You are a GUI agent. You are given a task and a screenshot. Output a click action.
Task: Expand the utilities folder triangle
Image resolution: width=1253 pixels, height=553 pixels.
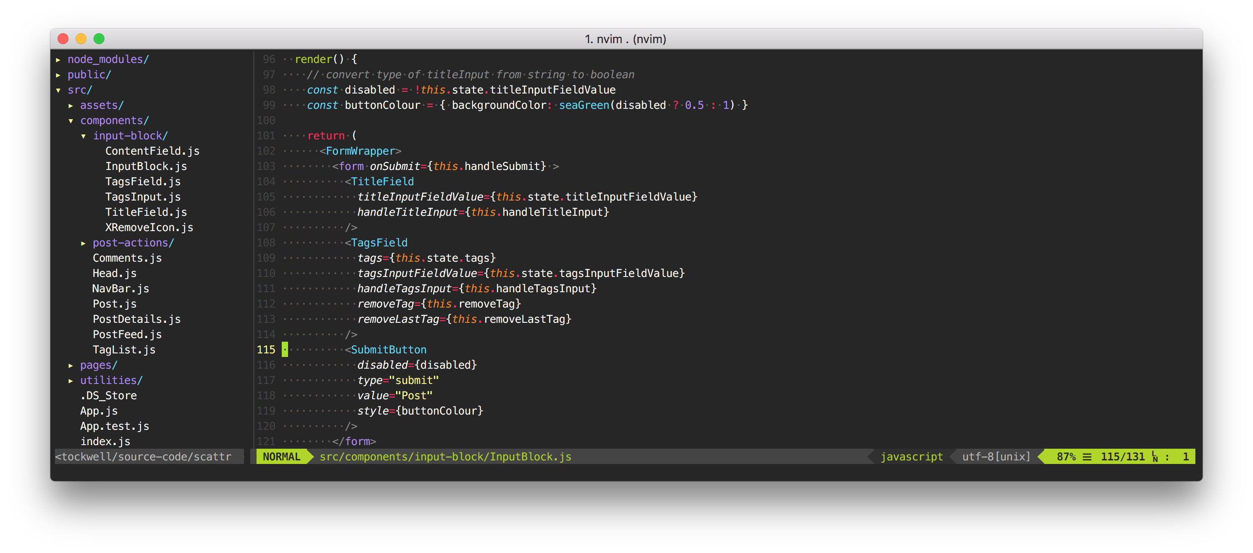point(71,380)
